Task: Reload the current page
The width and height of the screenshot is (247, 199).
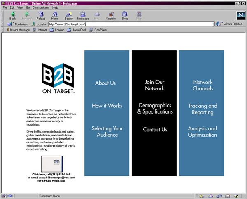Action: click(41, 16)
